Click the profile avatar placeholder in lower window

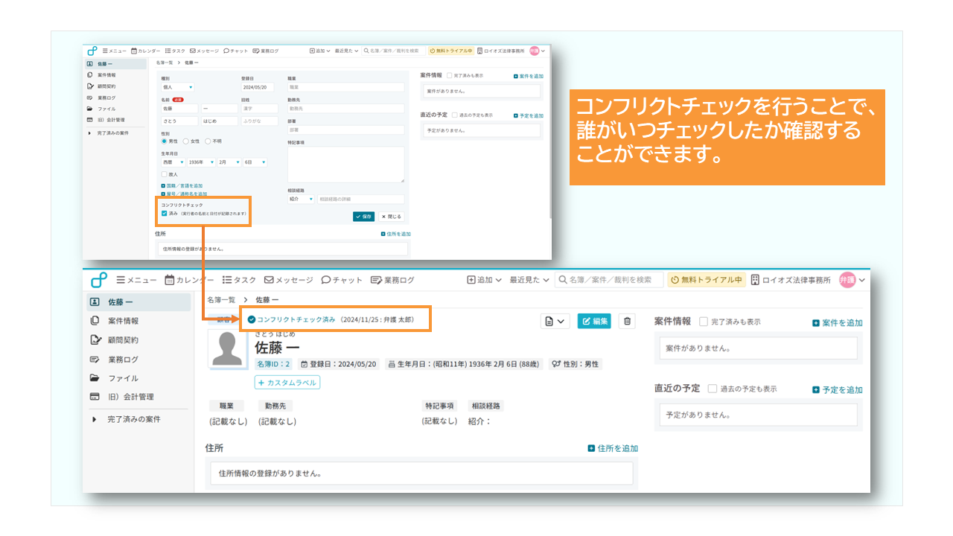[227, 349]
